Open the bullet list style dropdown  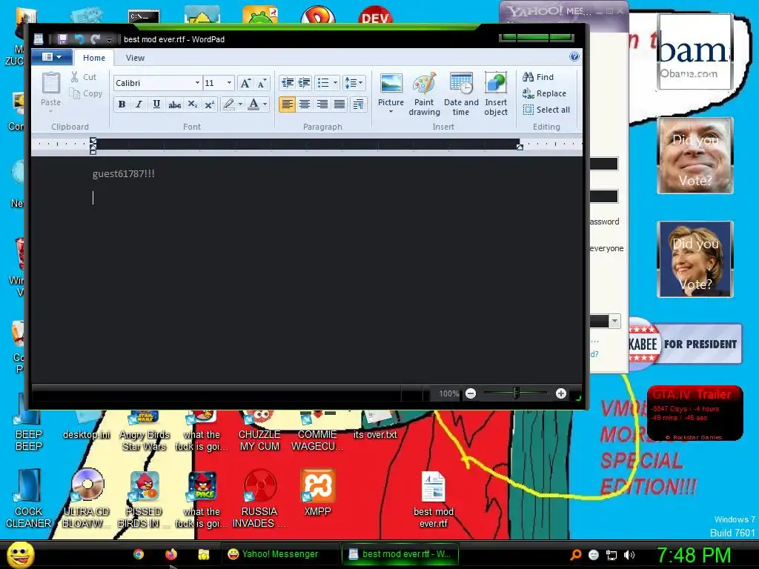tap(336, 83)
